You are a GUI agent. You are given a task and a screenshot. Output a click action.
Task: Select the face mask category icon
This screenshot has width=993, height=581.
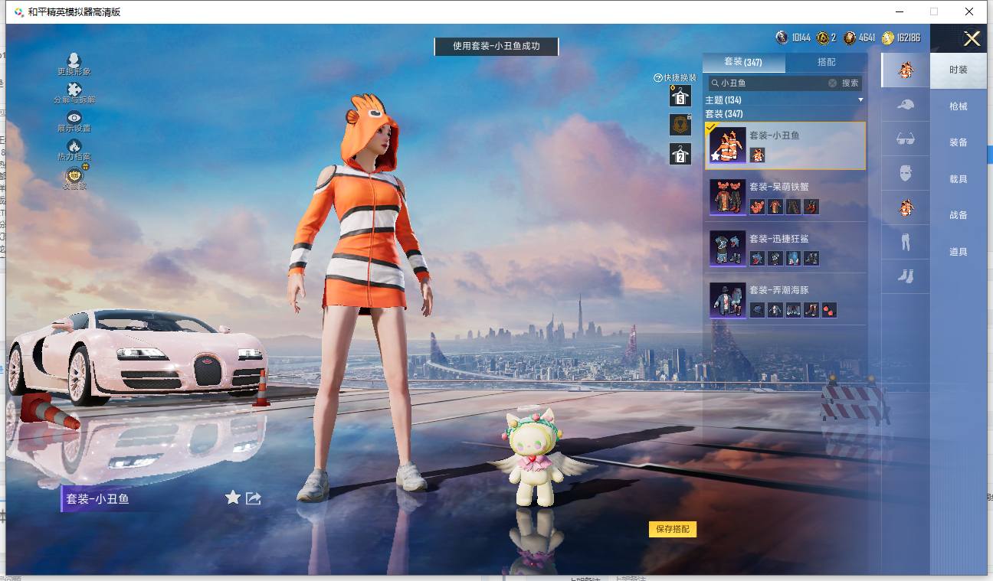[x=906, y=172]
